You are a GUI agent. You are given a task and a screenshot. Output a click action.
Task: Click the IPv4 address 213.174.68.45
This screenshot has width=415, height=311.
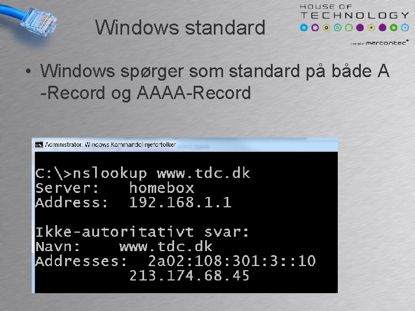coord(189,275)
